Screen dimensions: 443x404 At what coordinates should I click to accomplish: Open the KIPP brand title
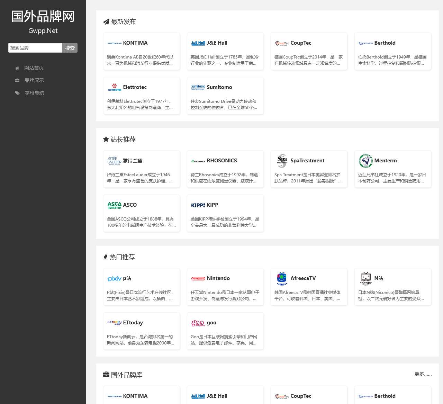coord(213,205)
